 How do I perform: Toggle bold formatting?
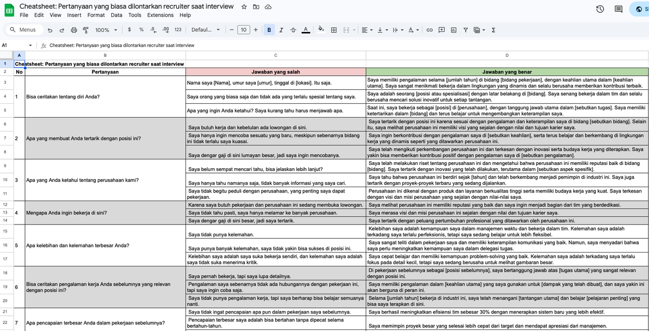(269, 30)
